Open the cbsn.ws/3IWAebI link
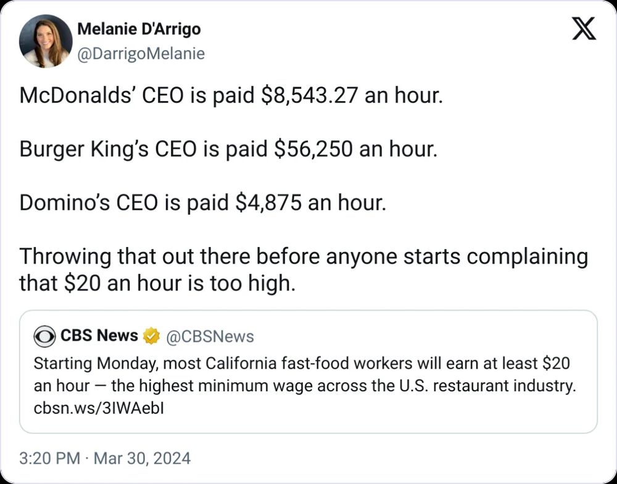This screenshot has width=617, height=484. (x=99, y=409)
